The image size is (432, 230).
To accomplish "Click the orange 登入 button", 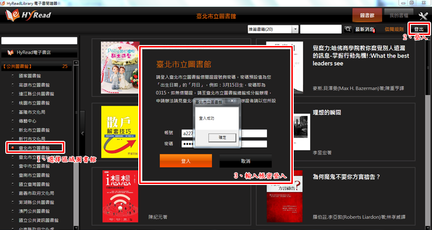I will click(x=186, y=161).
